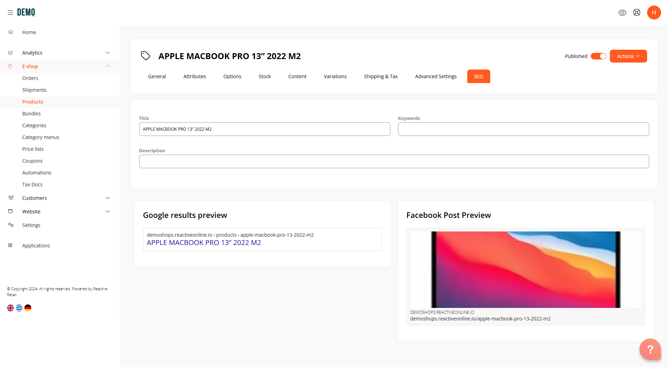Screen dimensions: 668x367
Task: Click the Google preview breadcrumb URL
Action: [230, 235]
